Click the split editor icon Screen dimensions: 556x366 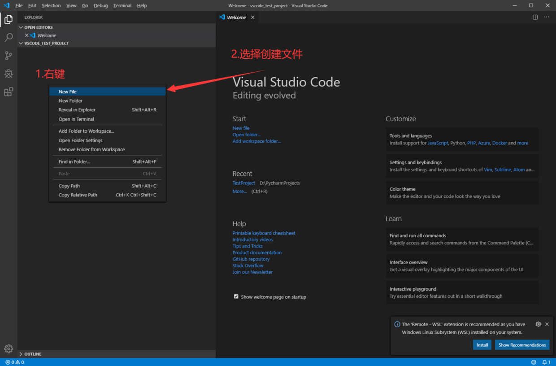pyautogui.click(x=535, y=17)
